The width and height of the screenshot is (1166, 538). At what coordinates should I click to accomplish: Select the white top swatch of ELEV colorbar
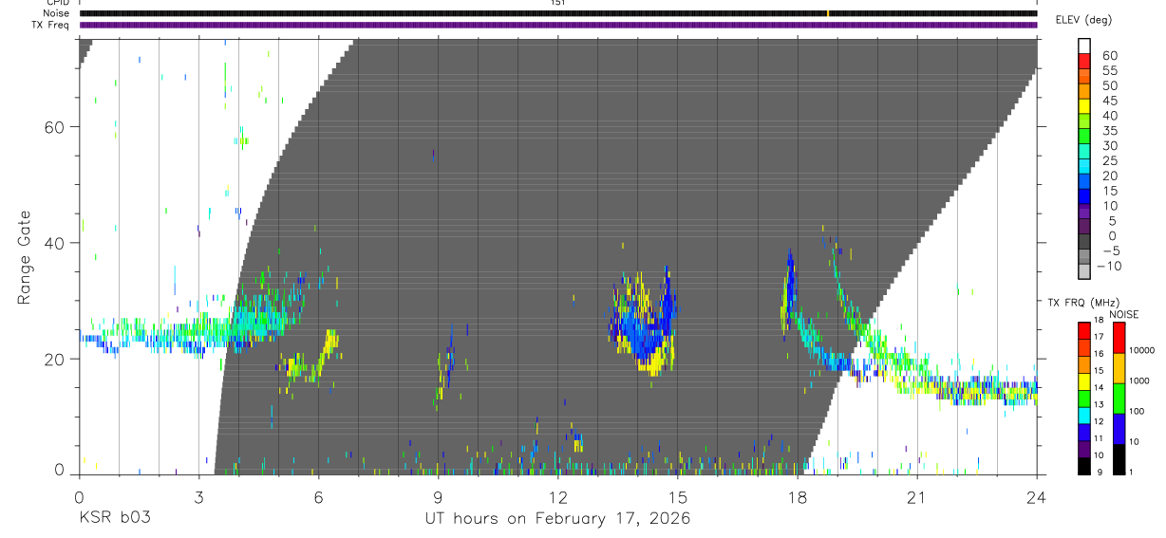pyautogui.click(x=1084, y=46)
